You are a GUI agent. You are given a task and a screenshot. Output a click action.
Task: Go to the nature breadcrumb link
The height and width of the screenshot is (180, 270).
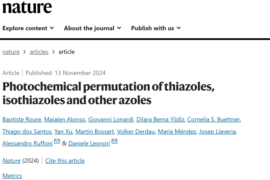point(11,52)
